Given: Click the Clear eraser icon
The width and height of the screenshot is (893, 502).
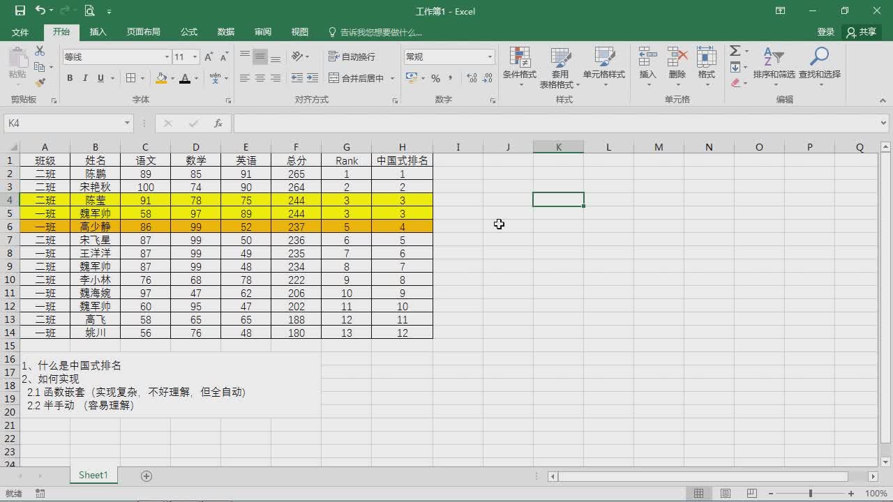Looking at the screenshot, I should click(x=735, y=82).
